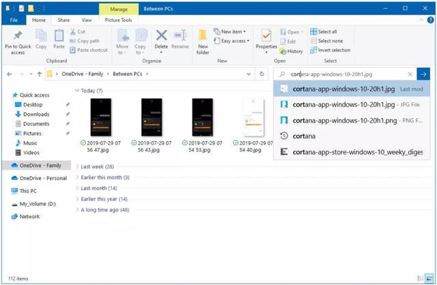This screenshot has width=437, height=285.
Task: Open recent locations dropdown arrow
Action: 31,74
